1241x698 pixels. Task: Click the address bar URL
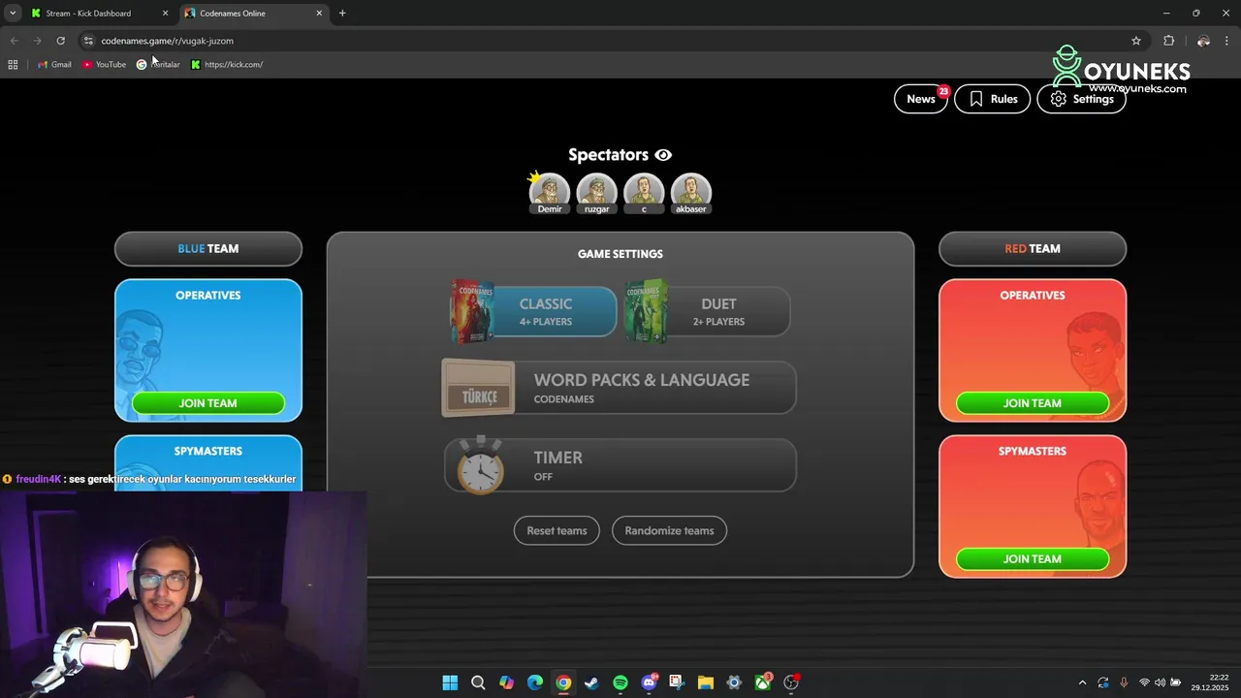tap(168, 41)
